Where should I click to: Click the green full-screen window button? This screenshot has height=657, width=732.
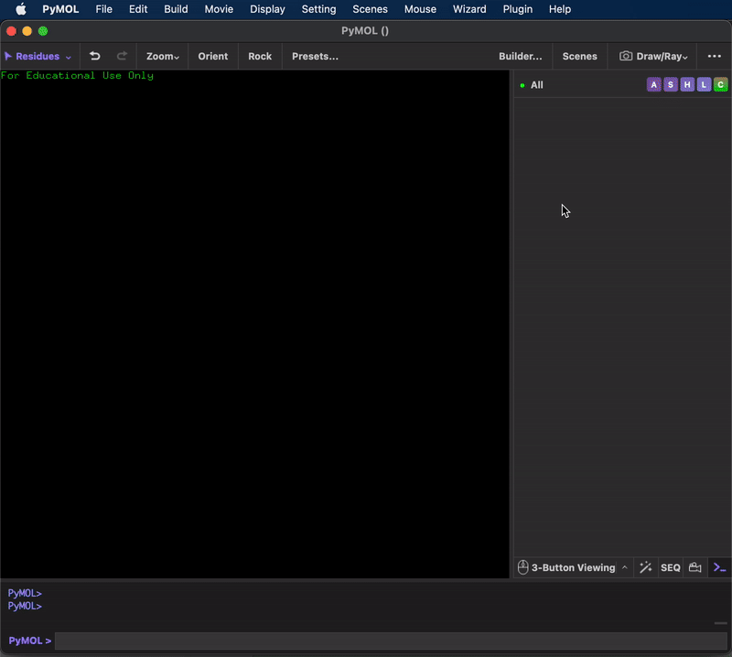click(x=43, y=31)
